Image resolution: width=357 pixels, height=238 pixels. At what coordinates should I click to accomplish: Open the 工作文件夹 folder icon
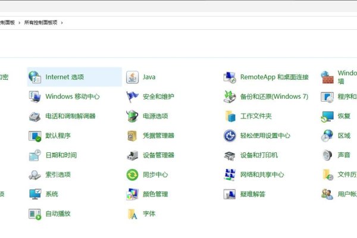coord(230,116)
